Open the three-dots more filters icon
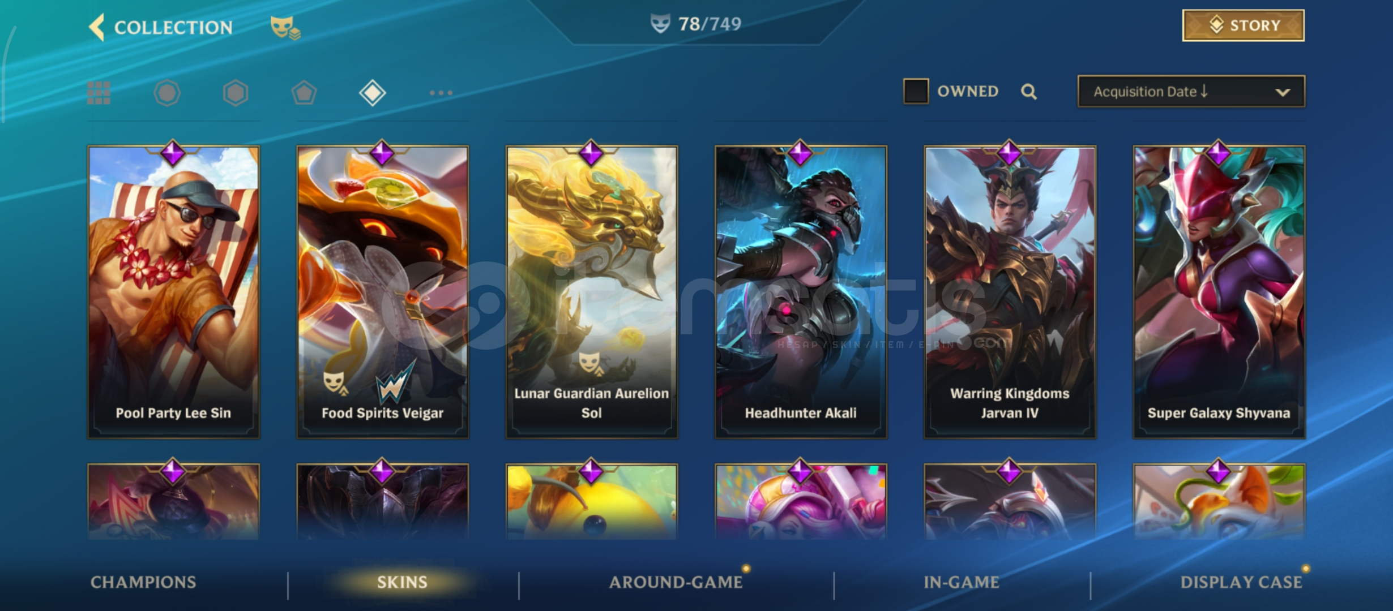The height and width of the screenshot is (611, 1393). click(441, 93)
